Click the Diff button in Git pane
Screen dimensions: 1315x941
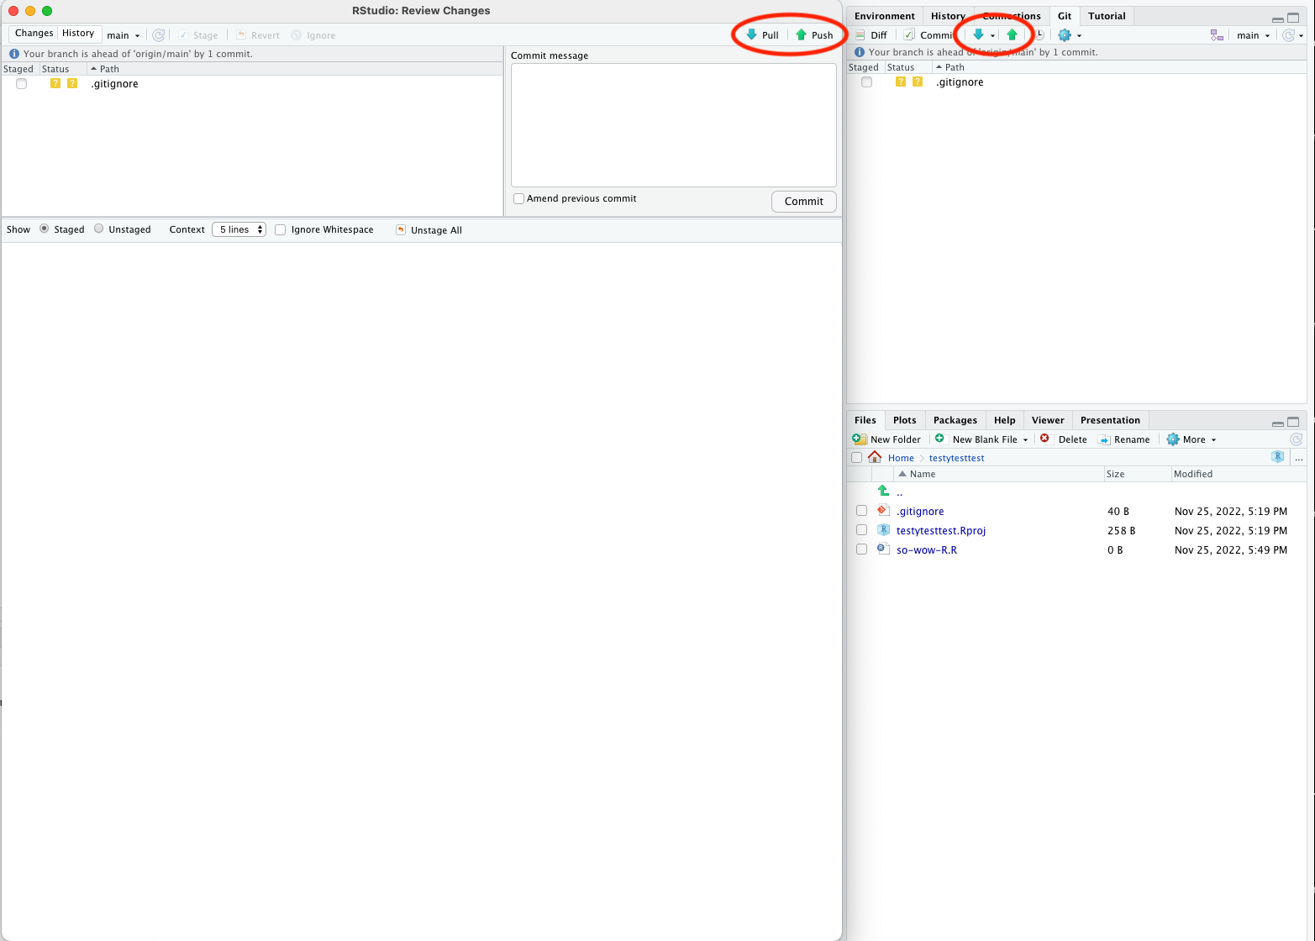click(x=871, y=35)
